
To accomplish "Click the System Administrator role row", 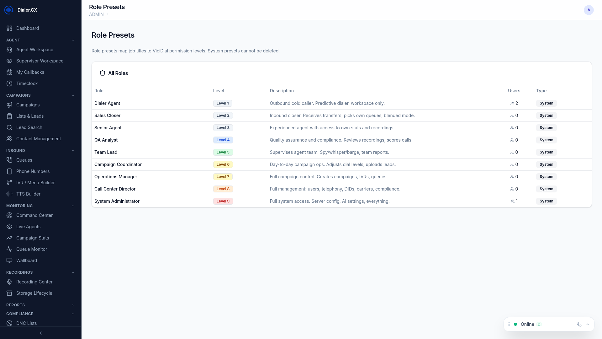I will (x=117, y=201).
